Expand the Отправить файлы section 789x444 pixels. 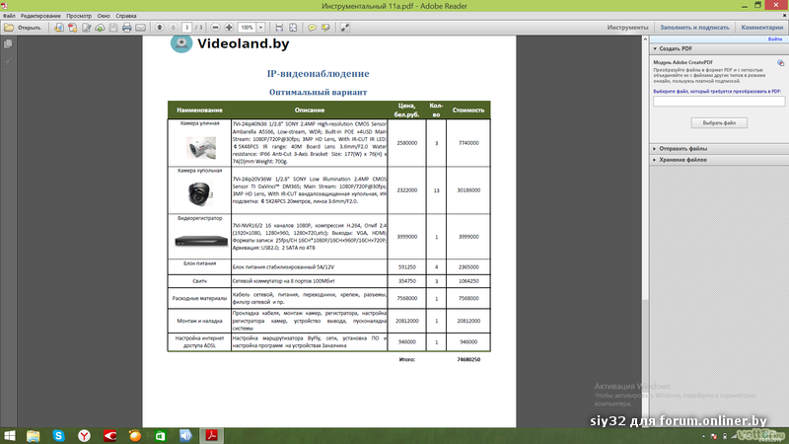[x=655, y=149]
